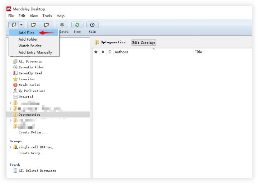Choose Add Entry Manually from the menu
Screen dimensions: 258x184
point(34,52)
